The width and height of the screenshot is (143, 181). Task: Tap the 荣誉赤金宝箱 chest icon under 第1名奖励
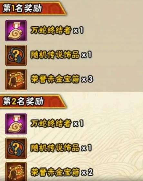click(x=16, y=79)
